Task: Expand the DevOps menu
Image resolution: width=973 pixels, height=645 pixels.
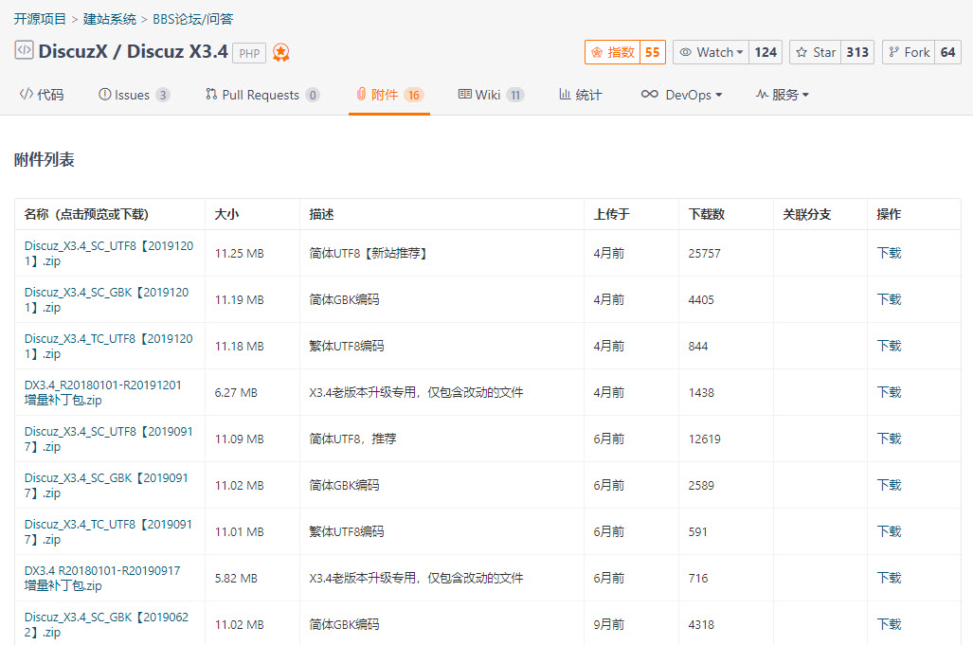Action: (682, 94)
